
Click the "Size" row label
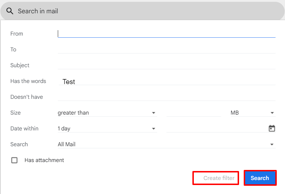[x=15, y=113]
